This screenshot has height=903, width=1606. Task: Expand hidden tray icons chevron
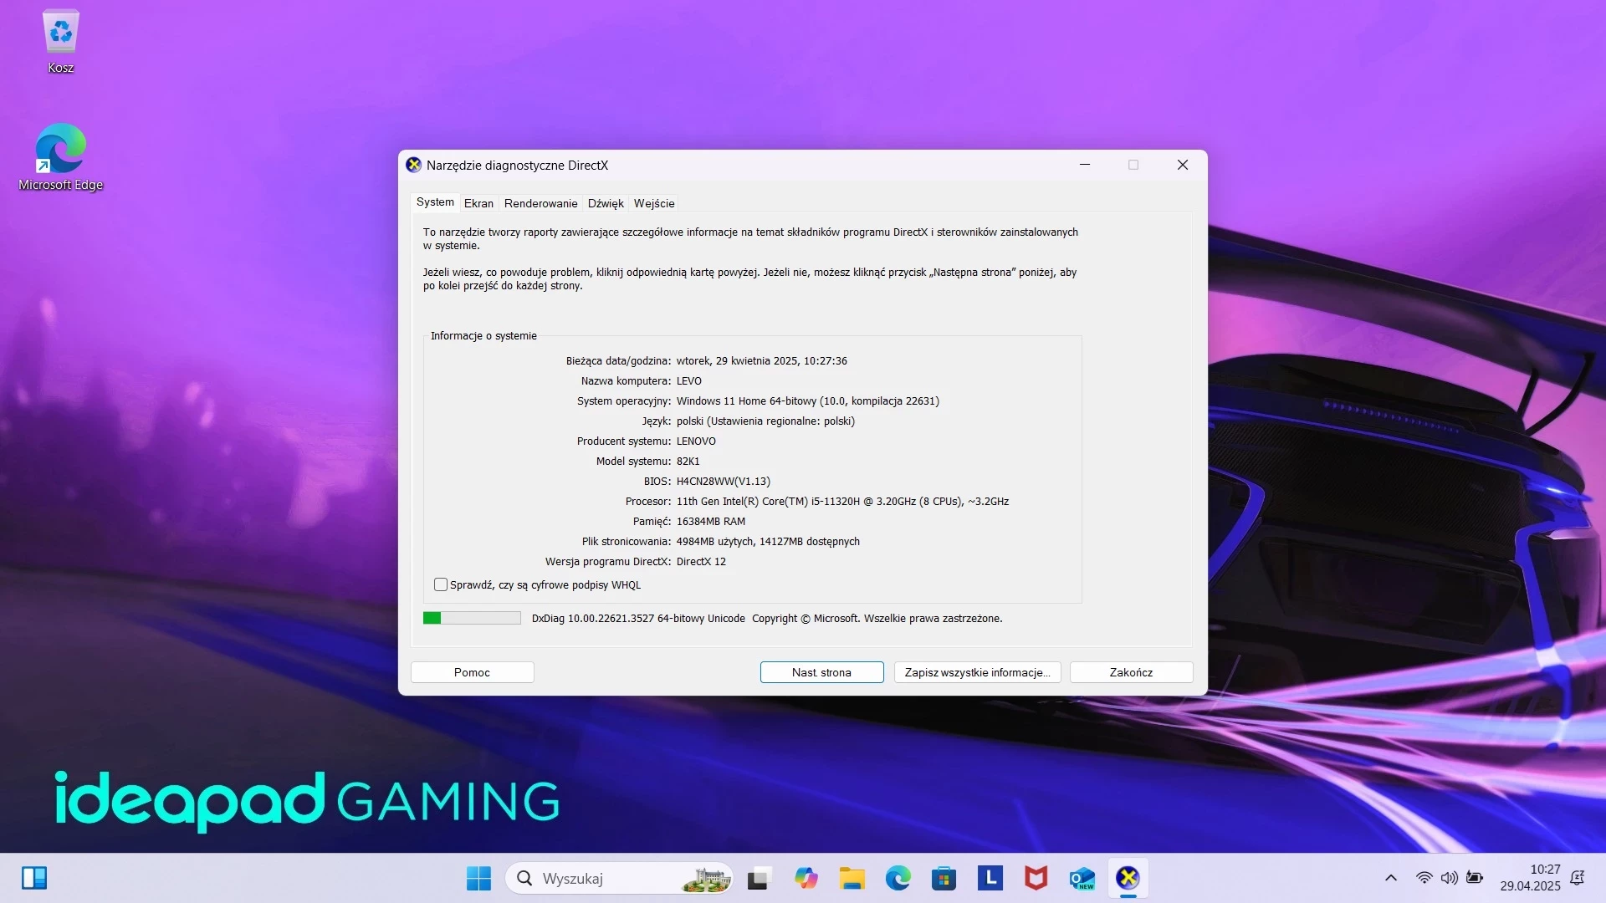(1391, 878)
